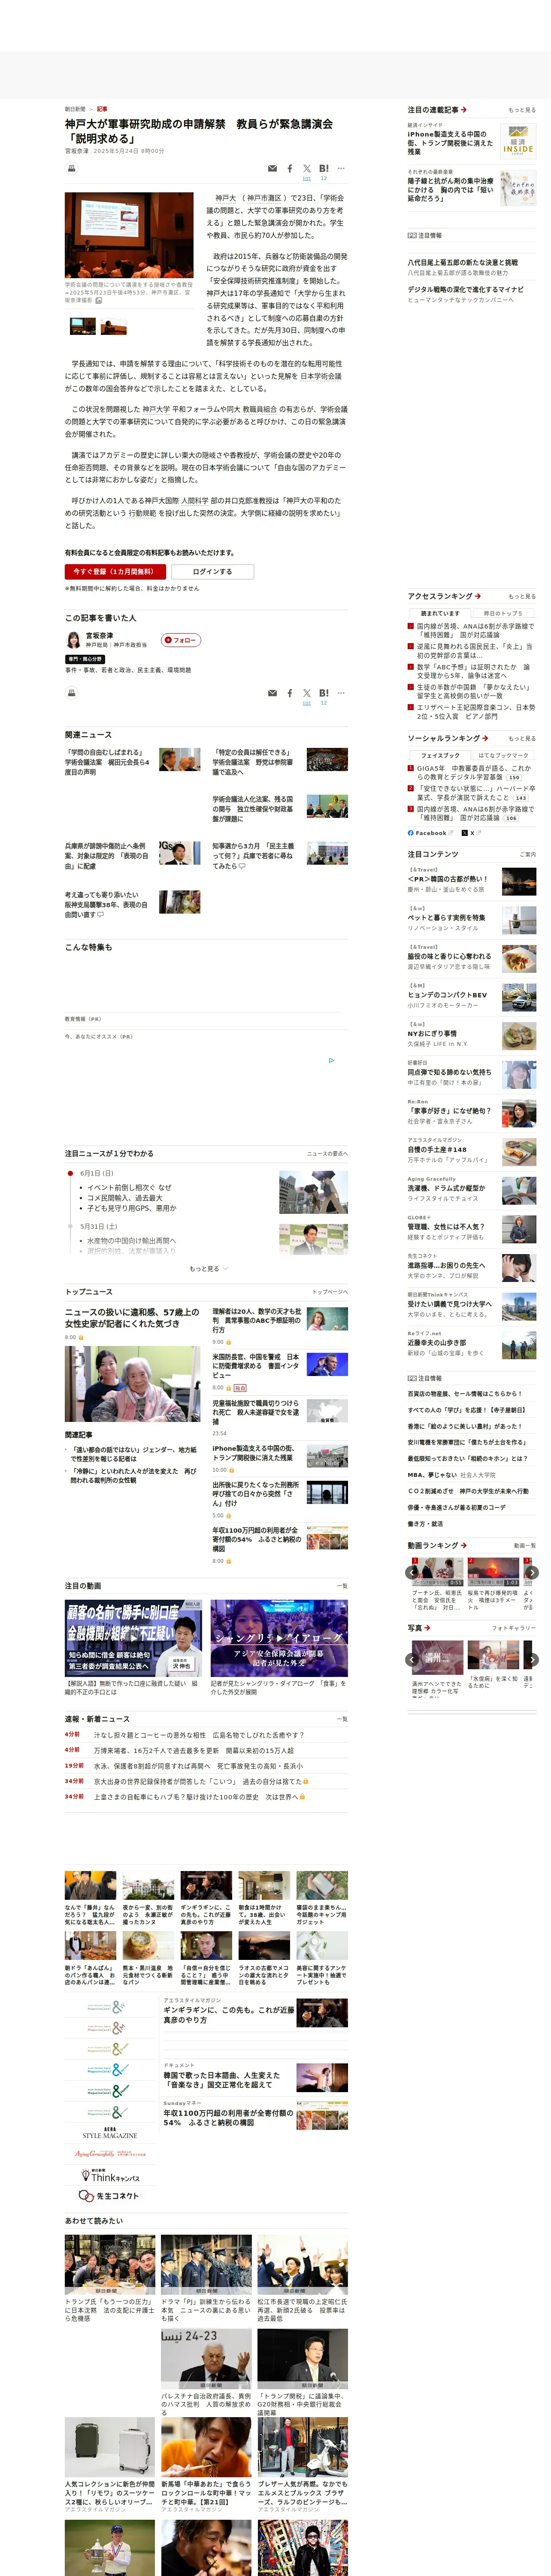Click the red arrow beside 動画ランキング
Image resolution: width=551 pixels, height=2576 pixels.
(x=464, y=1545)
